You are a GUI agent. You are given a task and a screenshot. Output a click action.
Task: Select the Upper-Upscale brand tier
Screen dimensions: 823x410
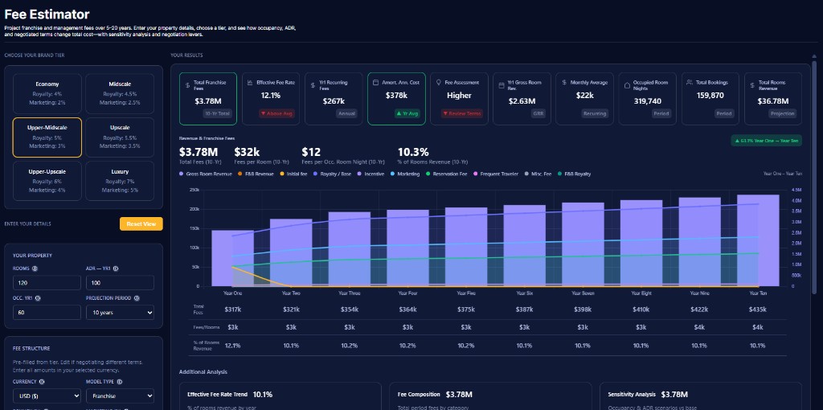click(x=47, y=181)
